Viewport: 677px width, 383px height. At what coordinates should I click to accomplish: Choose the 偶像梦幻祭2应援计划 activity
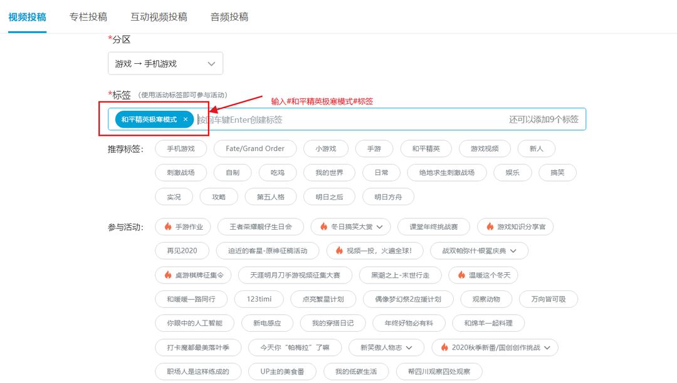tap(408, 299)
